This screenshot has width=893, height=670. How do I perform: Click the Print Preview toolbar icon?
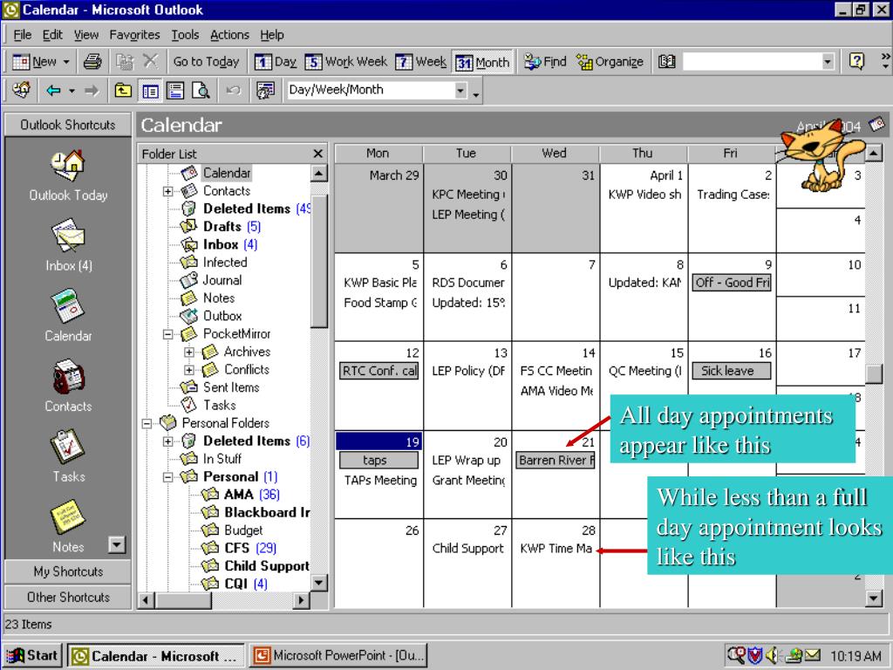click(201, 91)
